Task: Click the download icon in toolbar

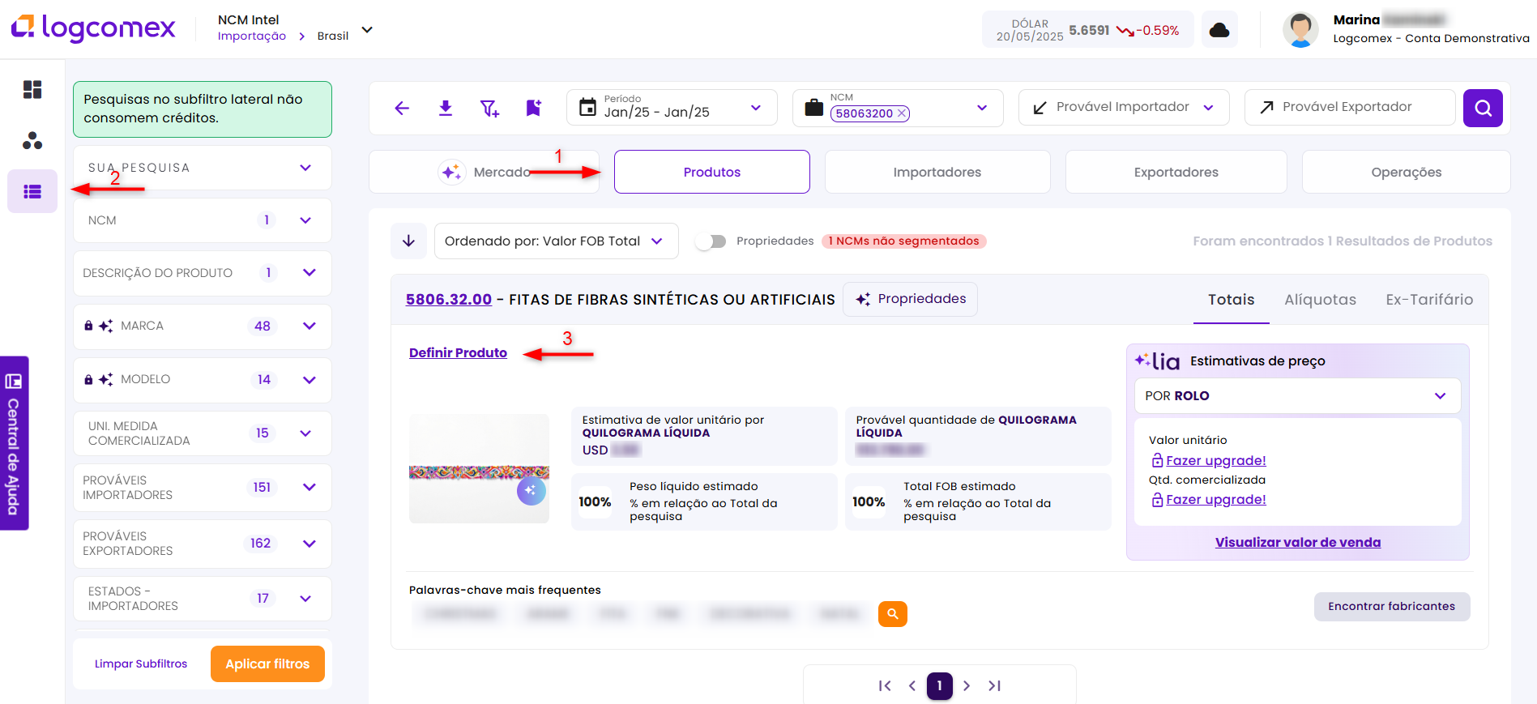Action: 446,108
